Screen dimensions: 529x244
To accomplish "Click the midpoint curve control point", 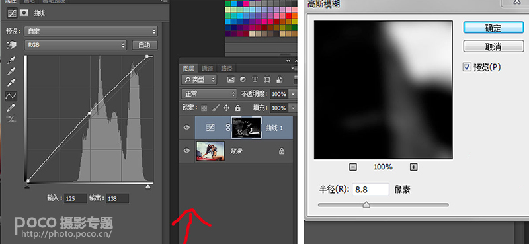I will click(89, 114).
